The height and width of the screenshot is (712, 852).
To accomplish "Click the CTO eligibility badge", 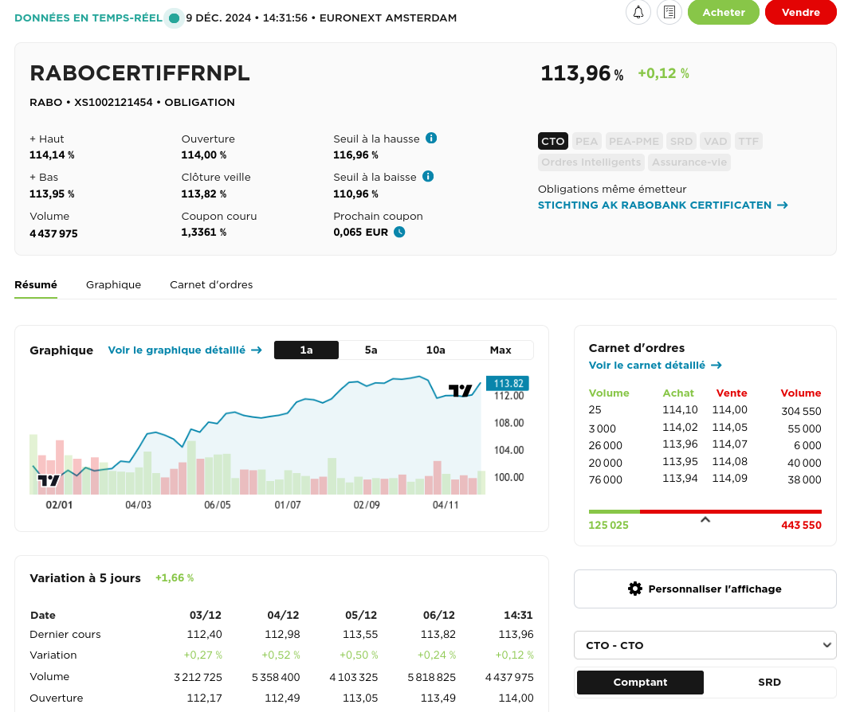I will (x=552, y=141).
